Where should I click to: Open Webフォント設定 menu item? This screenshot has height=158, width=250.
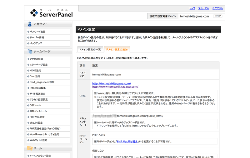click(48, 140)
